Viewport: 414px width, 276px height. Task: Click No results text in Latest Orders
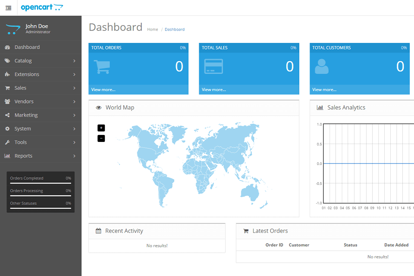[378, 257]
